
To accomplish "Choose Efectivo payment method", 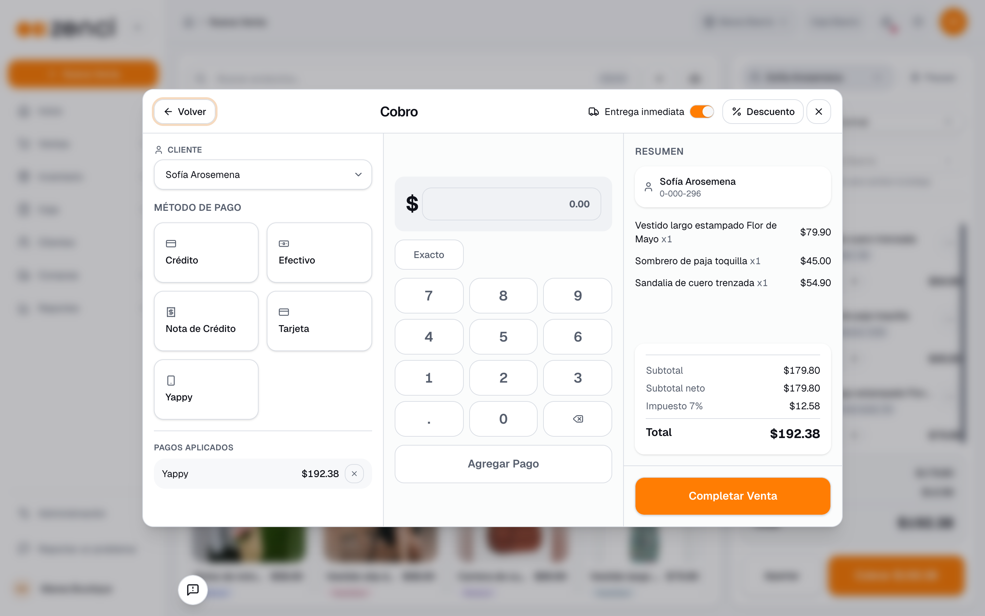I will 319,252.
